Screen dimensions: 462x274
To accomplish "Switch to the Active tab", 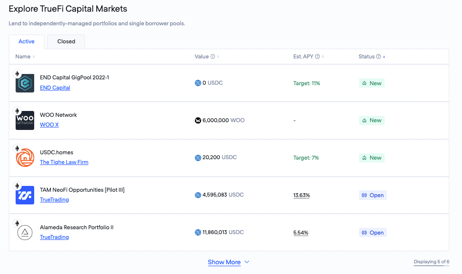I will click(x=26, y=42).
